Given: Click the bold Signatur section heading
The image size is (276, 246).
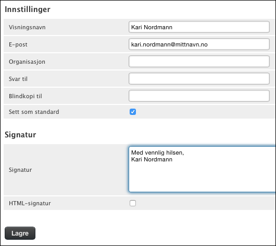Looking at the screenshot, I should (x=20, y=135).
